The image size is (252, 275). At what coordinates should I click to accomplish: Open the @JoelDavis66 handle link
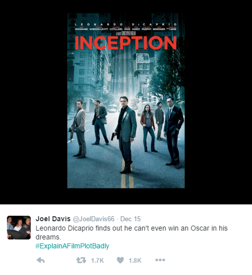[x=93, y=219]
